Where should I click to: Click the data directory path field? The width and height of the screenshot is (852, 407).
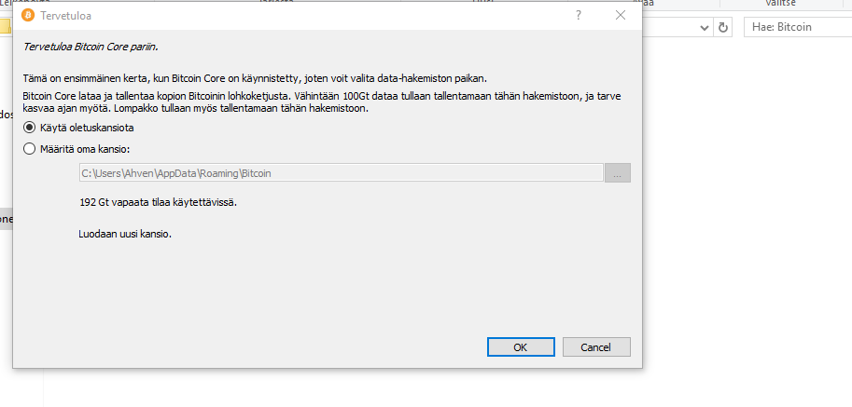tap(342, 173)
